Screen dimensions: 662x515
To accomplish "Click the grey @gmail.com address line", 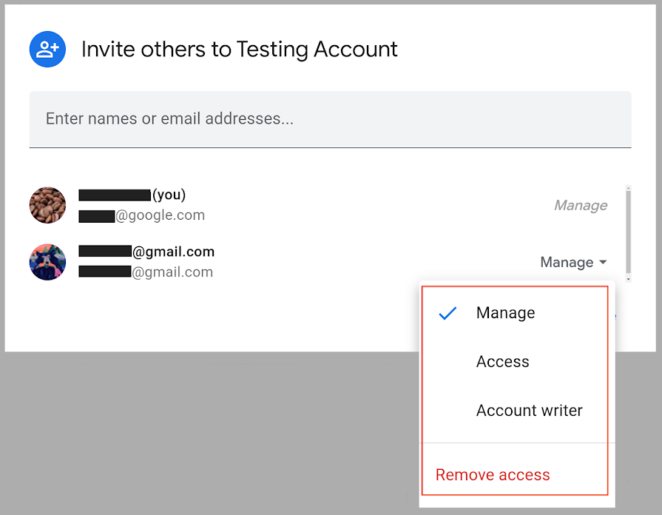I will 146,272.
